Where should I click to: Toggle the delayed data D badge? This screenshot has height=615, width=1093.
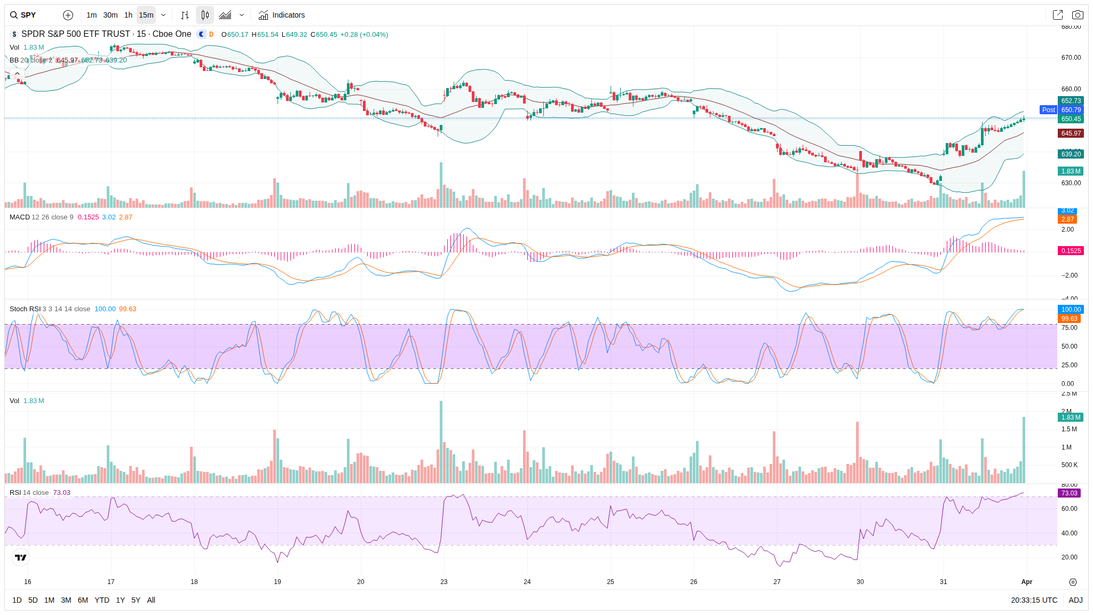coord(211,34)
